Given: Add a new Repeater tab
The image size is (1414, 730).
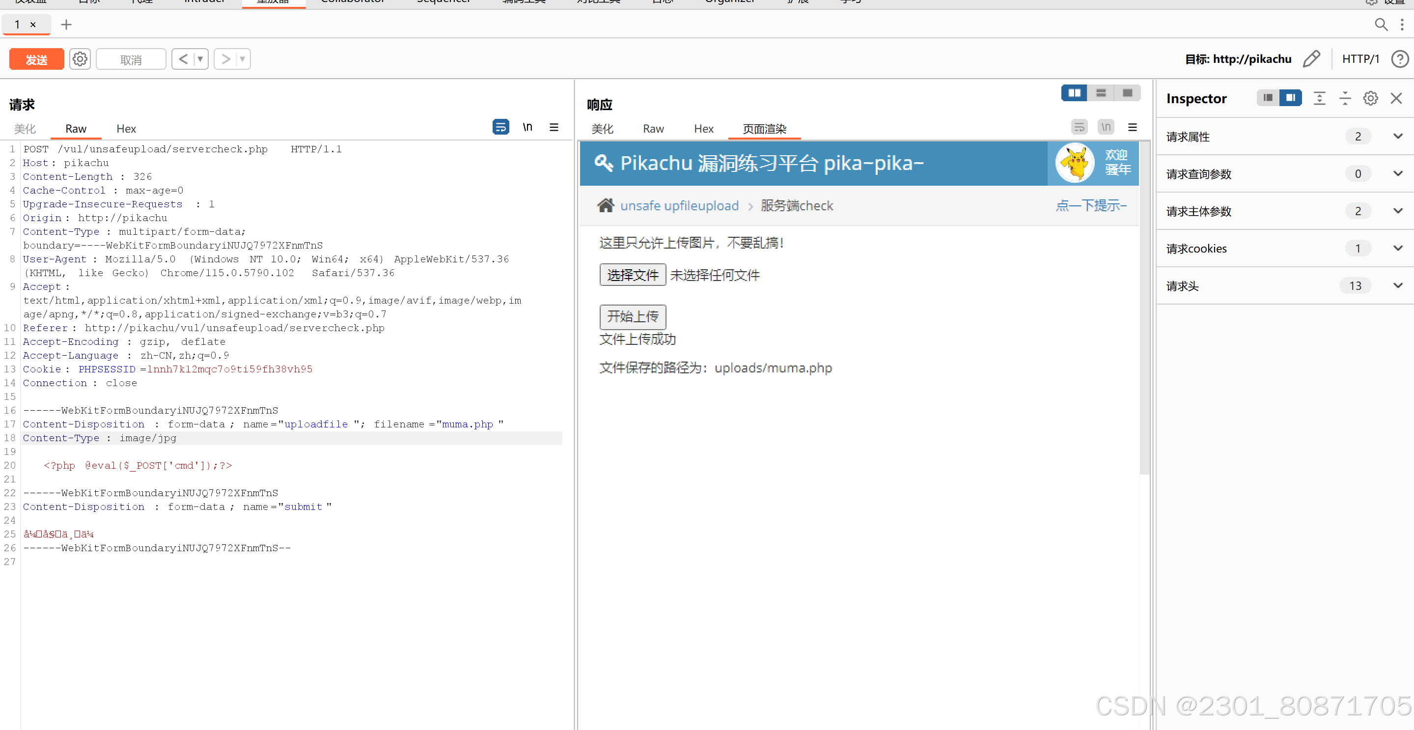Looking at the screenshot, I should point(66,25).
